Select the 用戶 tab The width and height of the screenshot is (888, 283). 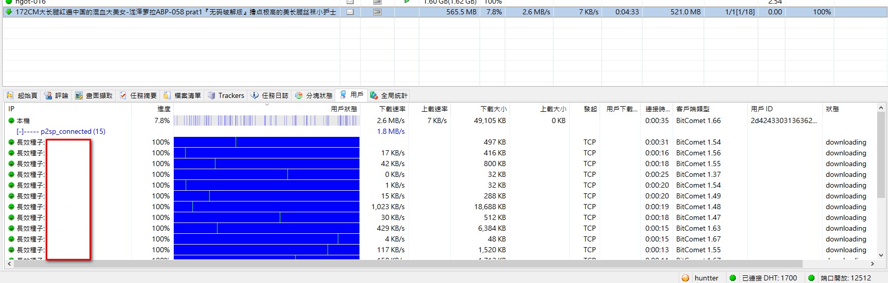[352, 95]
